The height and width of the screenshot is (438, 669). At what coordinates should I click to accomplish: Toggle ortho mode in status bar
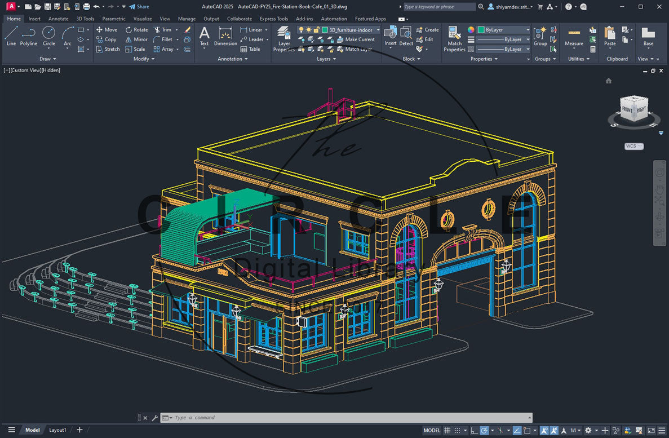tap(474, 430)
